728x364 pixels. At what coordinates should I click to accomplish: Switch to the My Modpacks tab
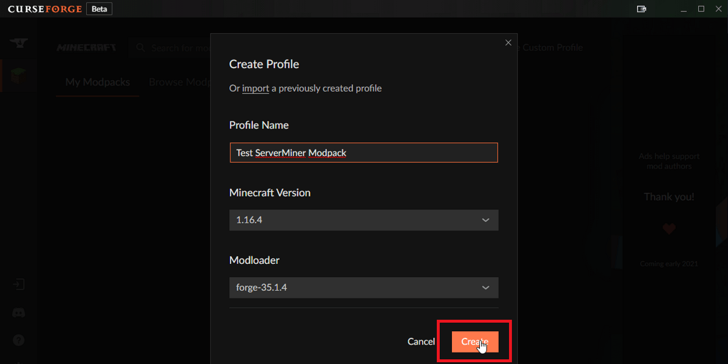[97, 82]
